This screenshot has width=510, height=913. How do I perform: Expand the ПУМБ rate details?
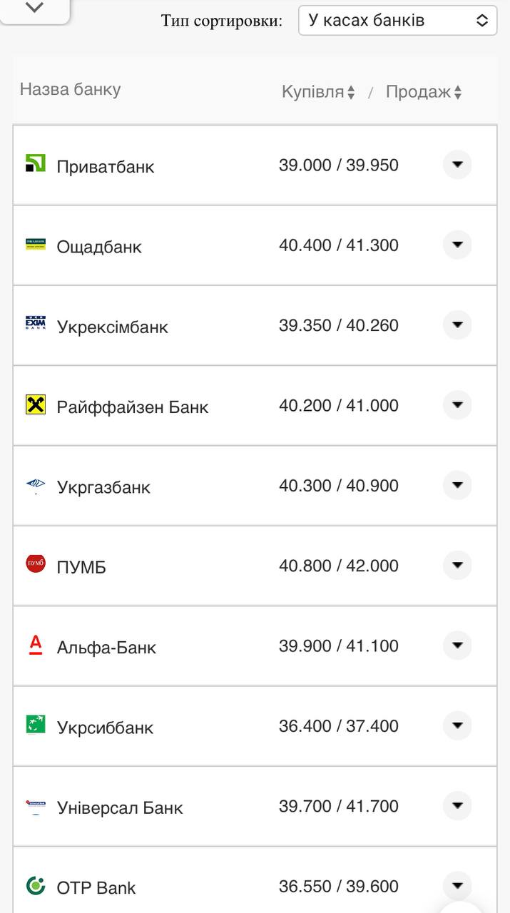coord(457,566)
